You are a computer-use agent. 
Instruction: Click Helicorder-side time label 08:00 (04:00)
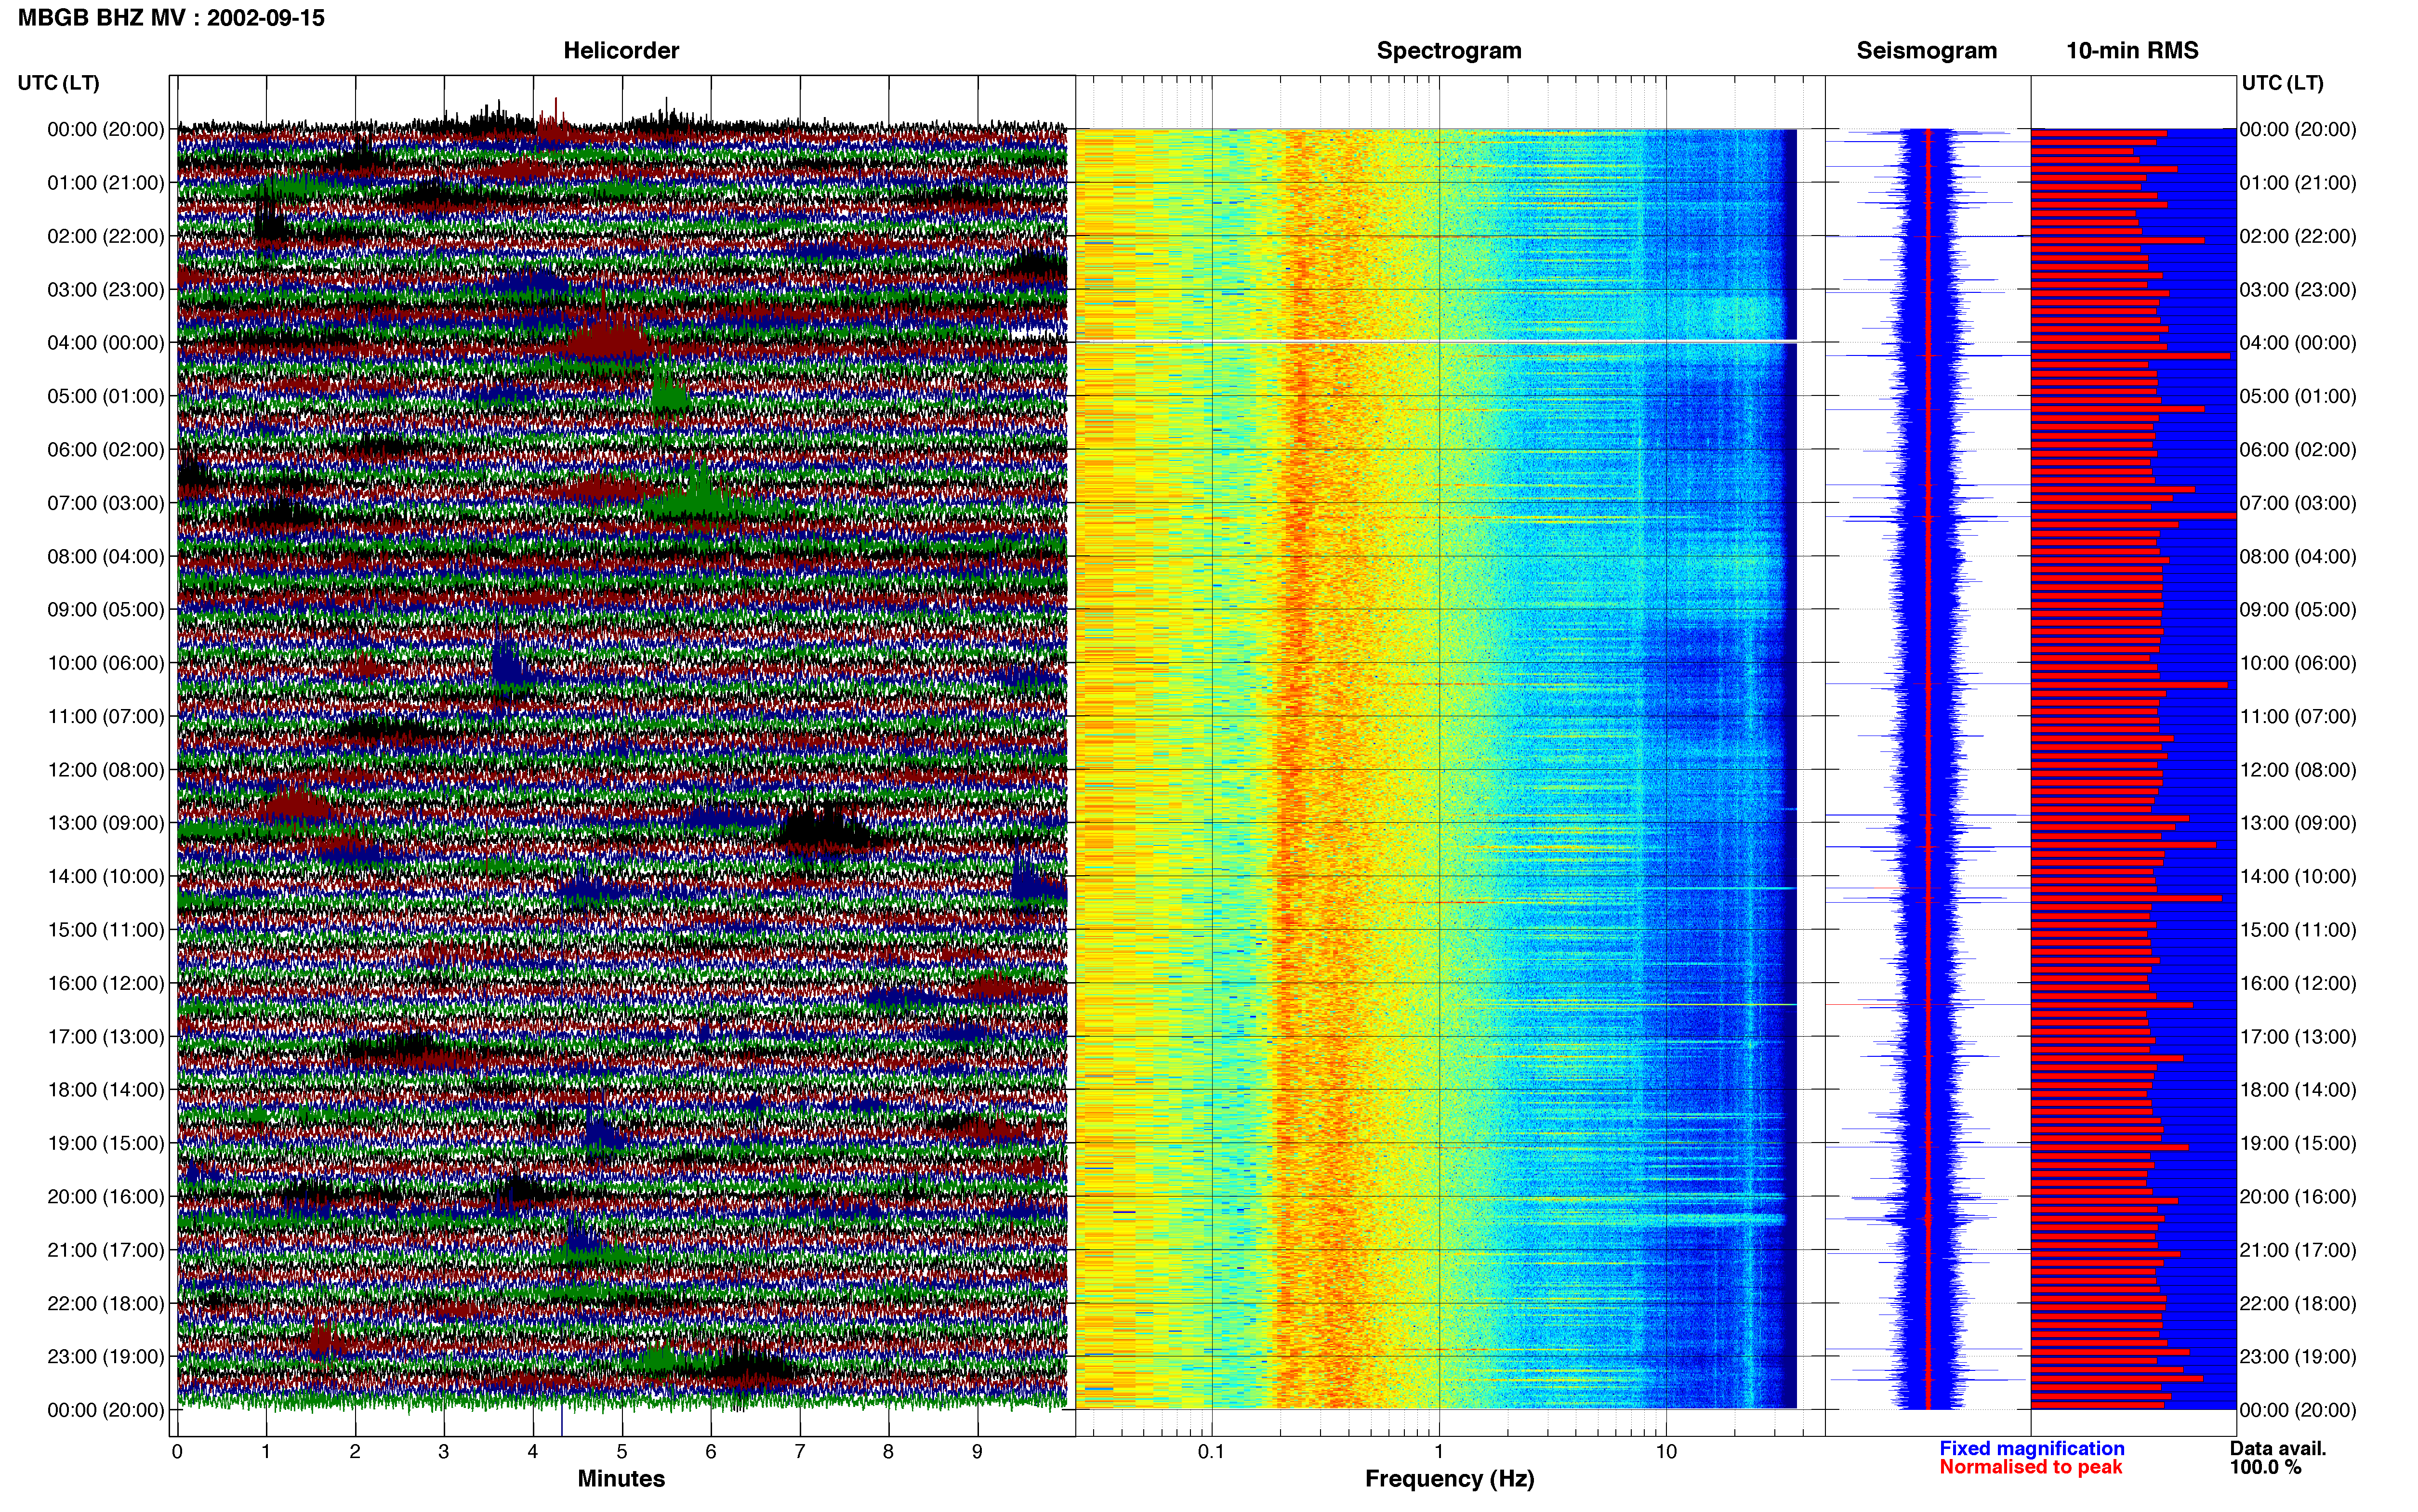[106, 556]
